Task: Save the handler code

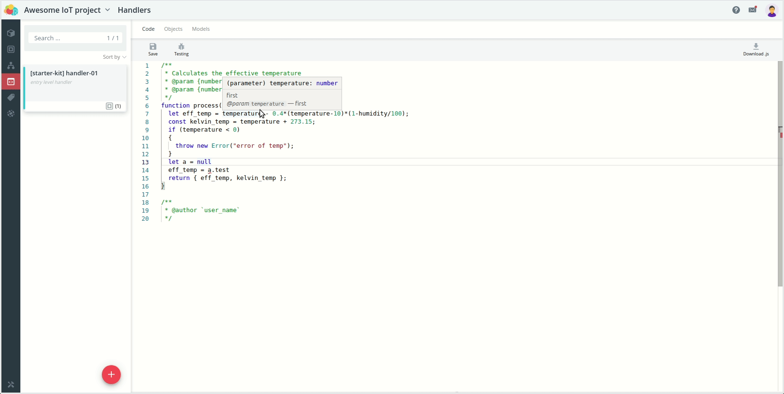Action: (153, 49)
